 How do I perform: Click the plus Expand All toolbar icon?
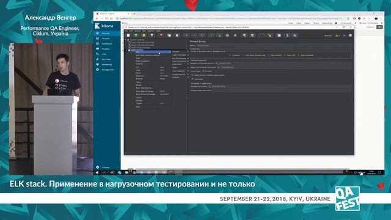(x=186, y=35)
